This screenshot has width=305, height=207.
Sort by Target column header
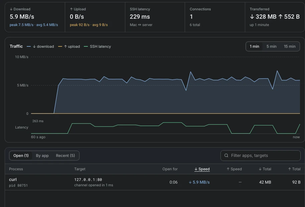[x=80, y=169]
